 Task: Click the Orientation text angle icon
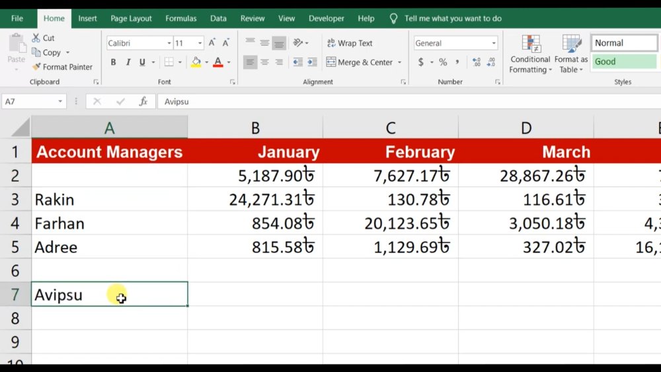[297, 42]
